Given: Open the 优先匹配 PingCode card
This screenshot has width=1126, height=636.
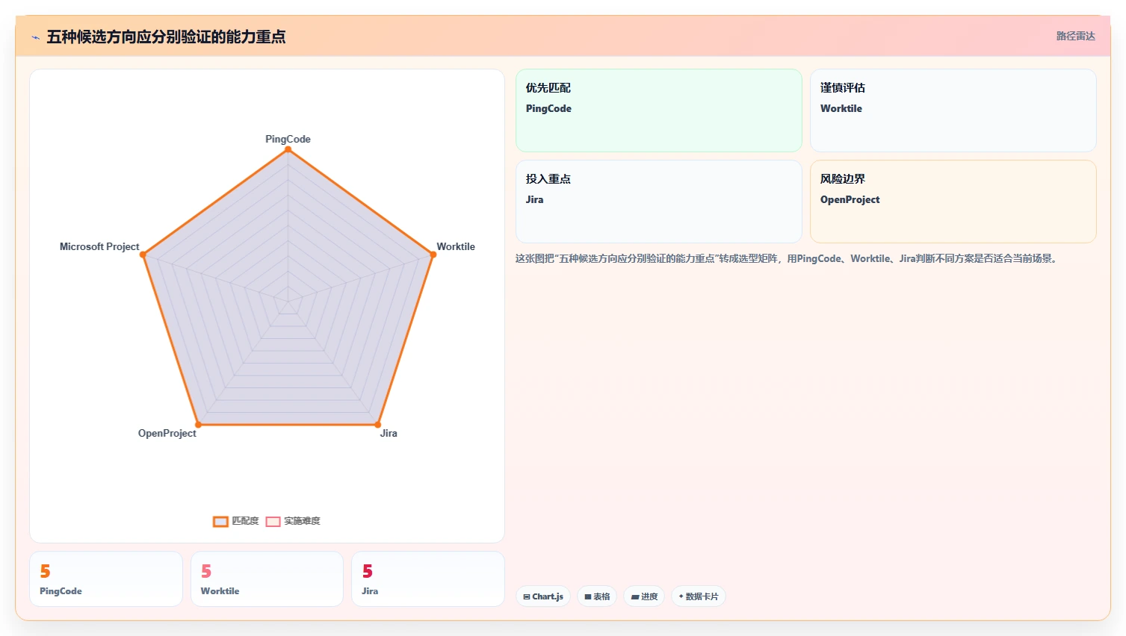Looking at the screenshot, I should click(x=658, y=110).
